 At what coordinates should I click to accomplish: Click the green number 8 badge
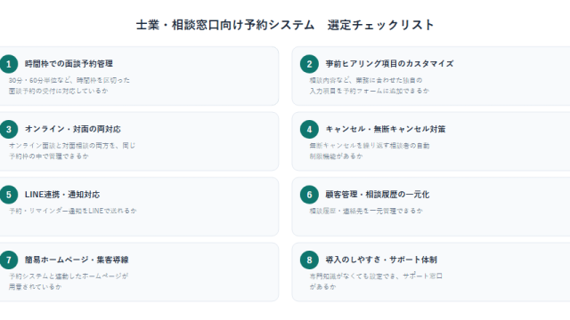309,260
